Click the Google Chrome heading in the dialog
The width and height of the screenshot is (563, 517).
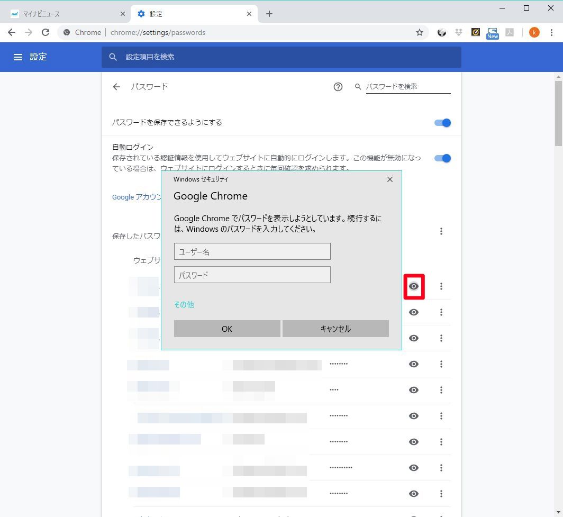pyautogui.click(x=211, y=196)
